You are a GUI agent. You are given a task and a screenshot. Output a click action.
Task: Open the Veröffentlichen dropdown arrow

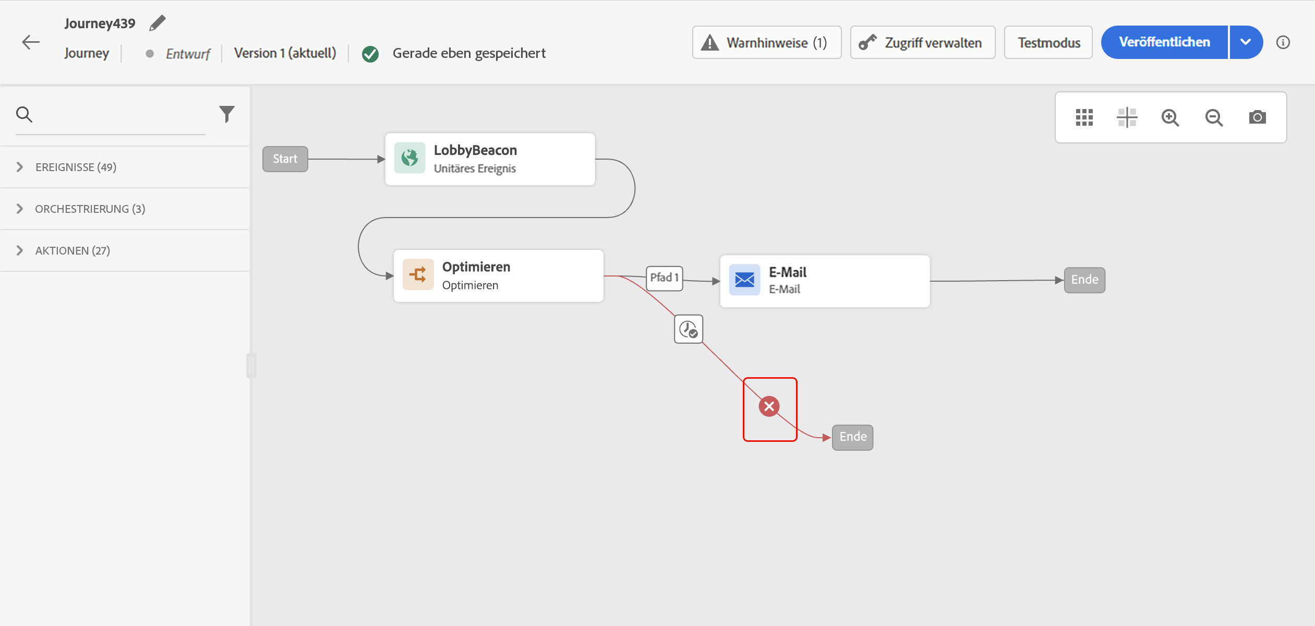(1246, 42)
